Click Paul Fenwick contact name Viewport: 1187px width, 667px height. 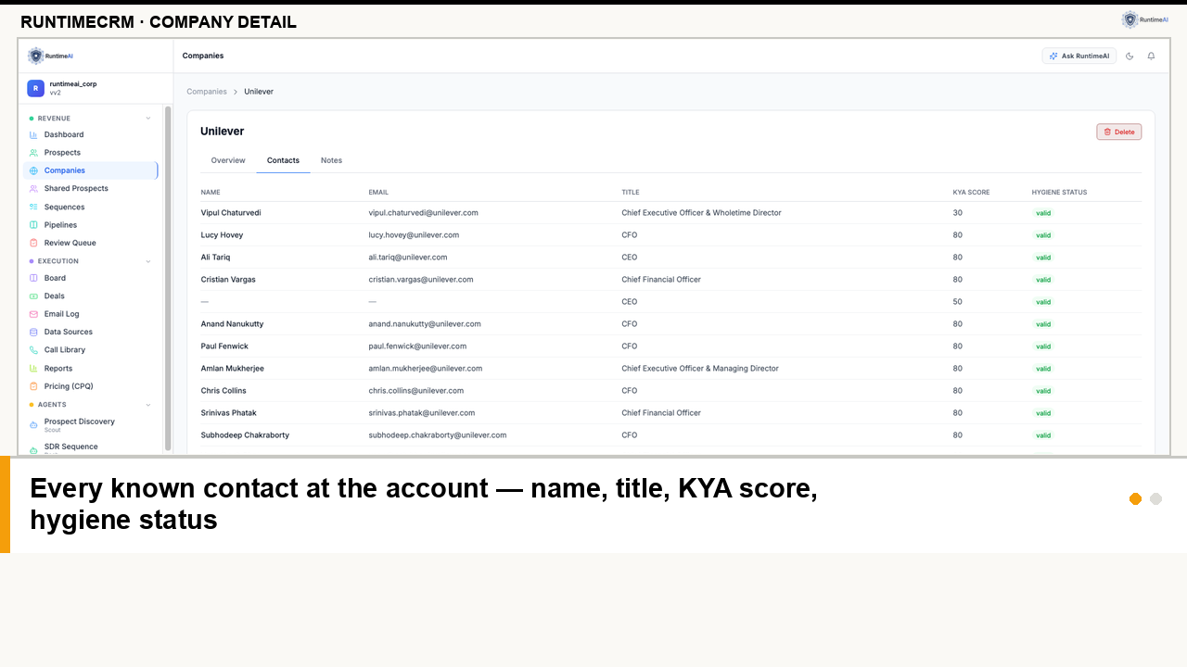tap(224, 346)
